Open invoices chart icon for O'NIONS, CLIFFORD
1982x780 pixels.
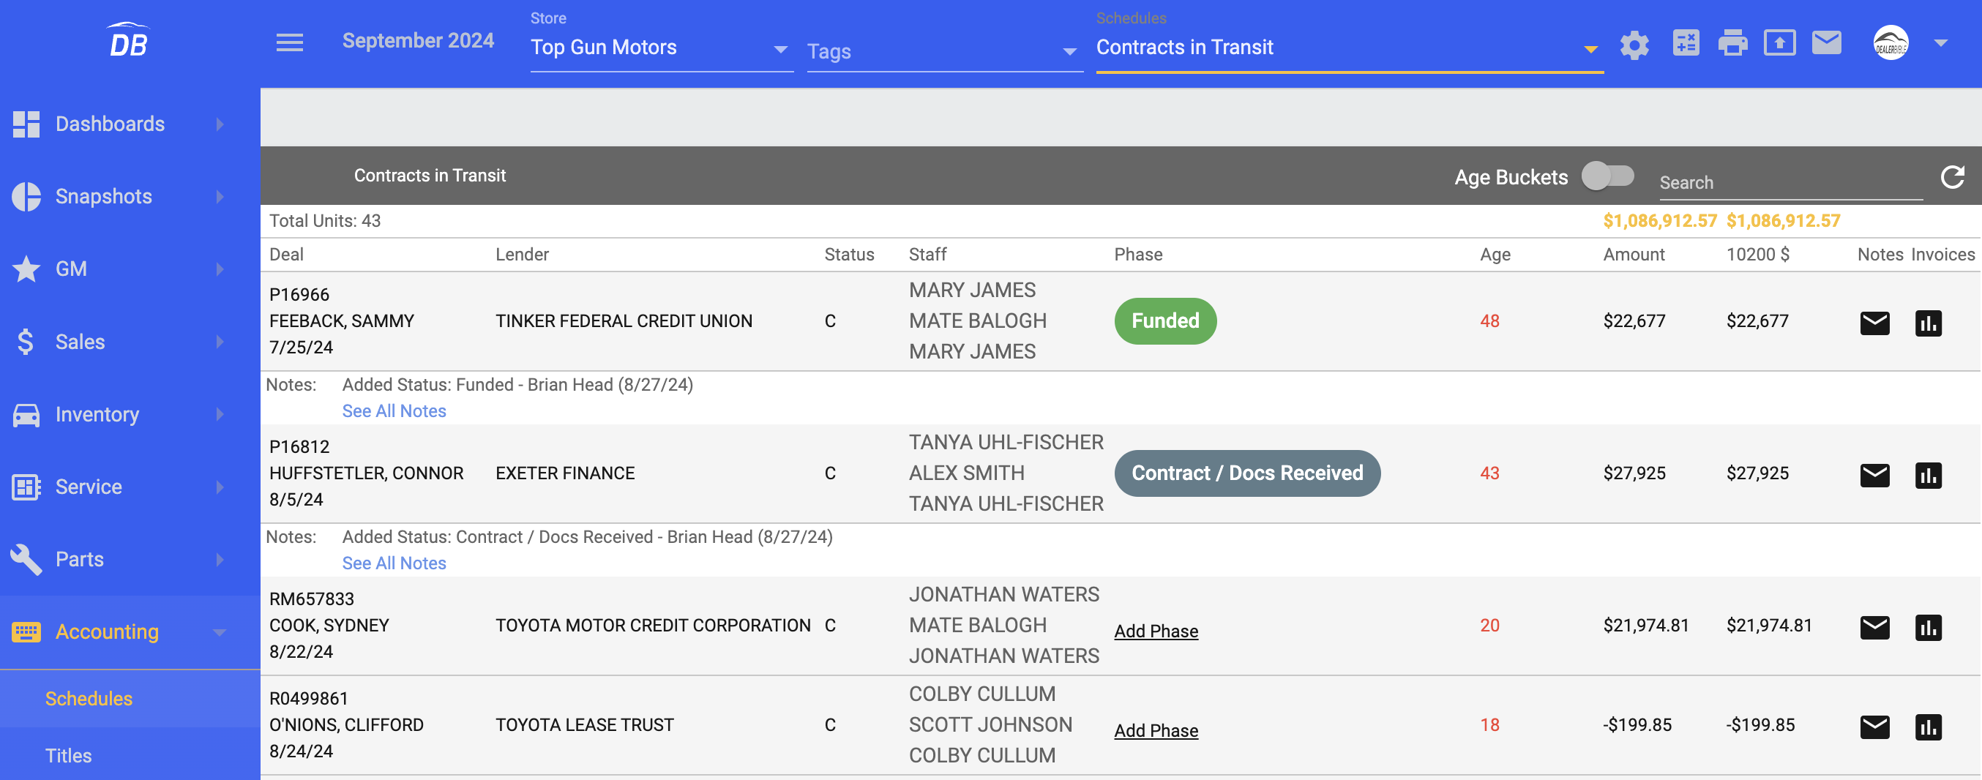coord(1928,727)
